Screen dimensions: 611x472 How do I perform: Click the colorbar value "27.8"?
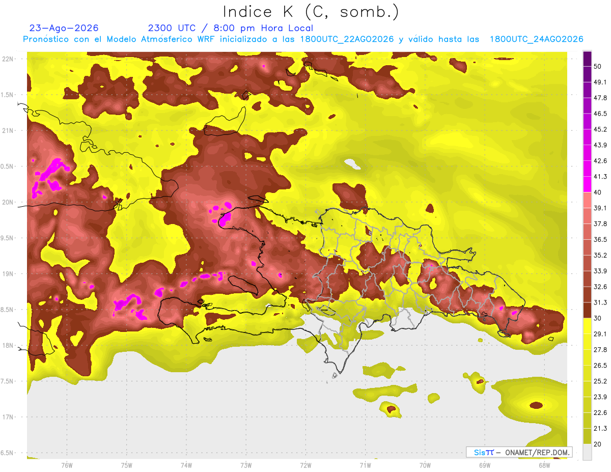click(x=600, y=350)
